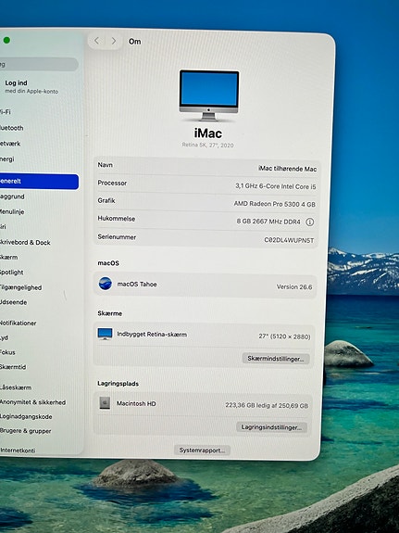Screen dimensions: 399x533
Task: Click the Indbygget Retina-skærm display icon
Action: point(105,334)
